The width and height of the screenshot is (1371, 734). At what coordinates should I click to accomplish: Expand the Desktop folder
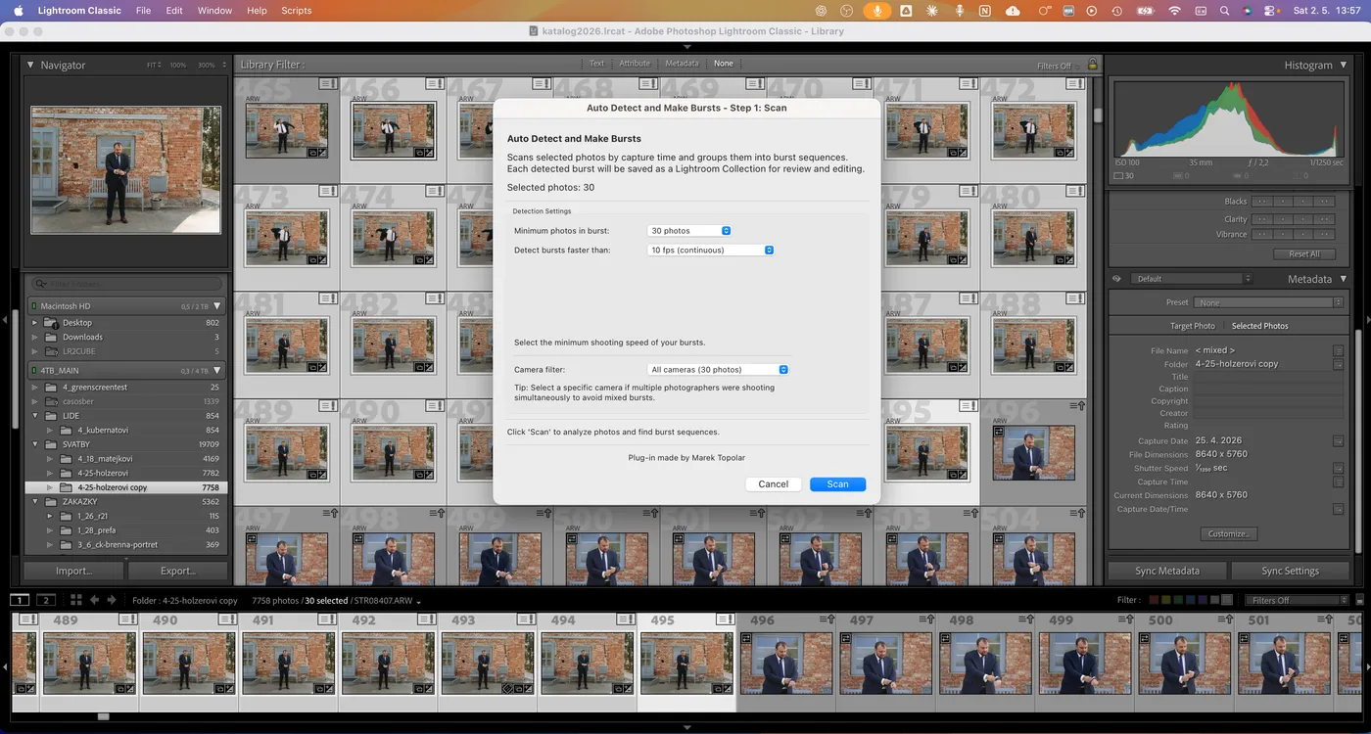[35, 323]
